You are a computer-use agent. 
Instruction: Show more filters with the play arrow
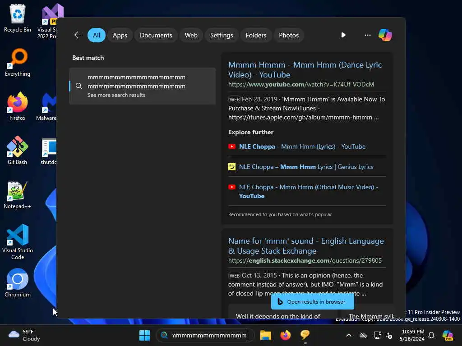click(343, 35)
